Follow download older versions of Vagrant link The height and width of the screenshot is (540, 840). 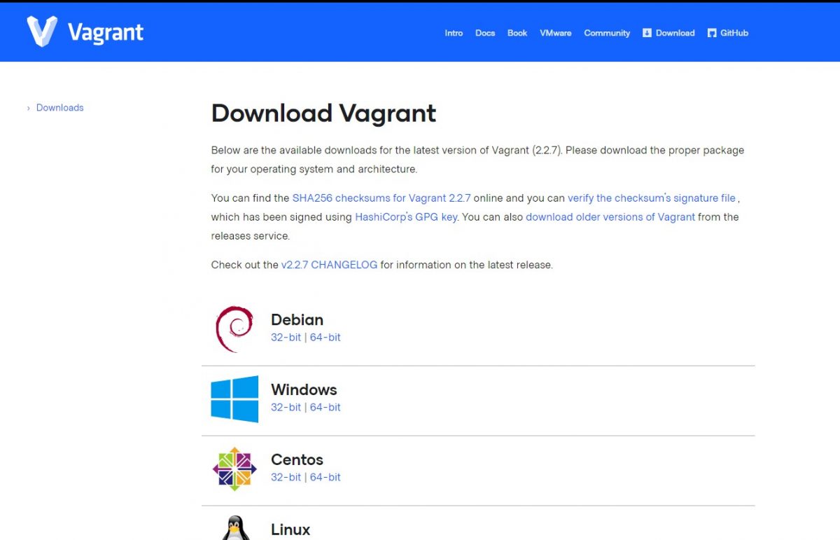610,217
